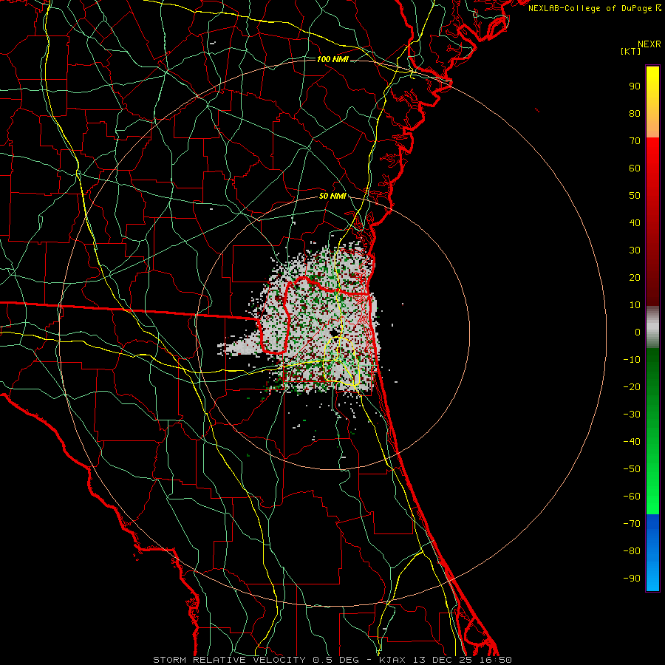Click the 60 value on velocity scale
Viewport: 665px width, 665px height.
pyautogui.click(x=635, y=168)
